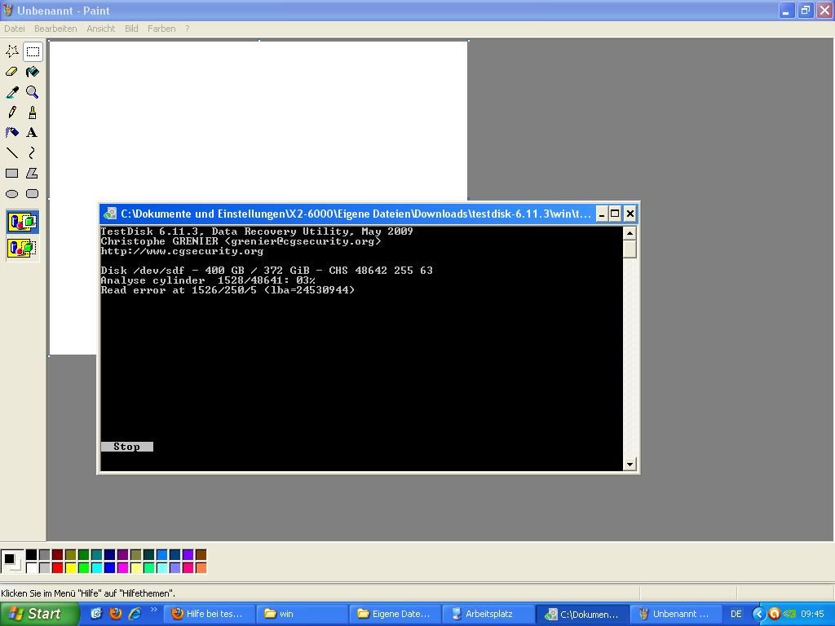Select Stop in the TestDisk console
The height and width of the screenshot is (626, 835).
point(126,447)
